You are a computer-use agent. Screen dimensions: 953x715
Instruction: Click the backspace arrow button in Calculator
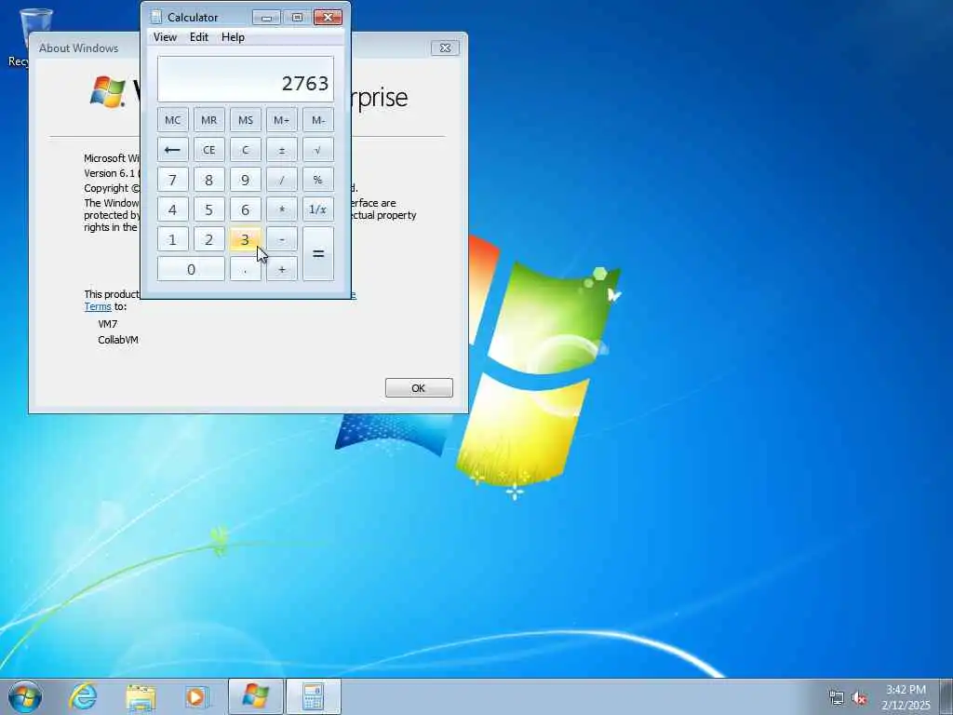click(x=172, y=150)
